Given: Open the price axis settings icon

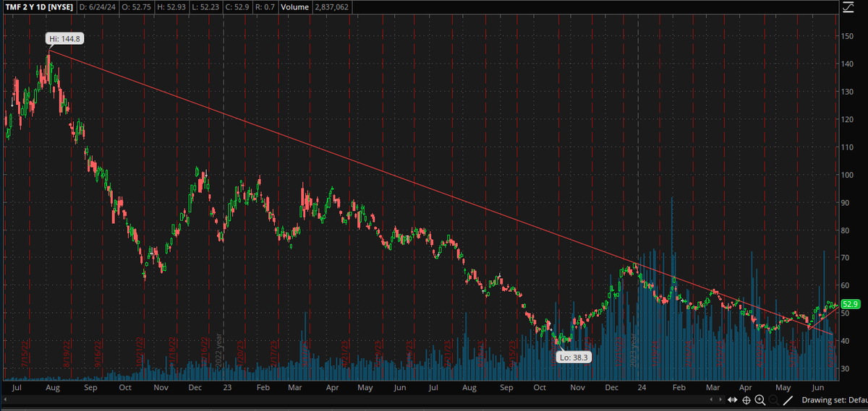Looking at the screenshot, I should (848, 8).
